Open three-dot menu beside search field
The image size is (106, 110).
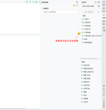[x=99, y=12]
